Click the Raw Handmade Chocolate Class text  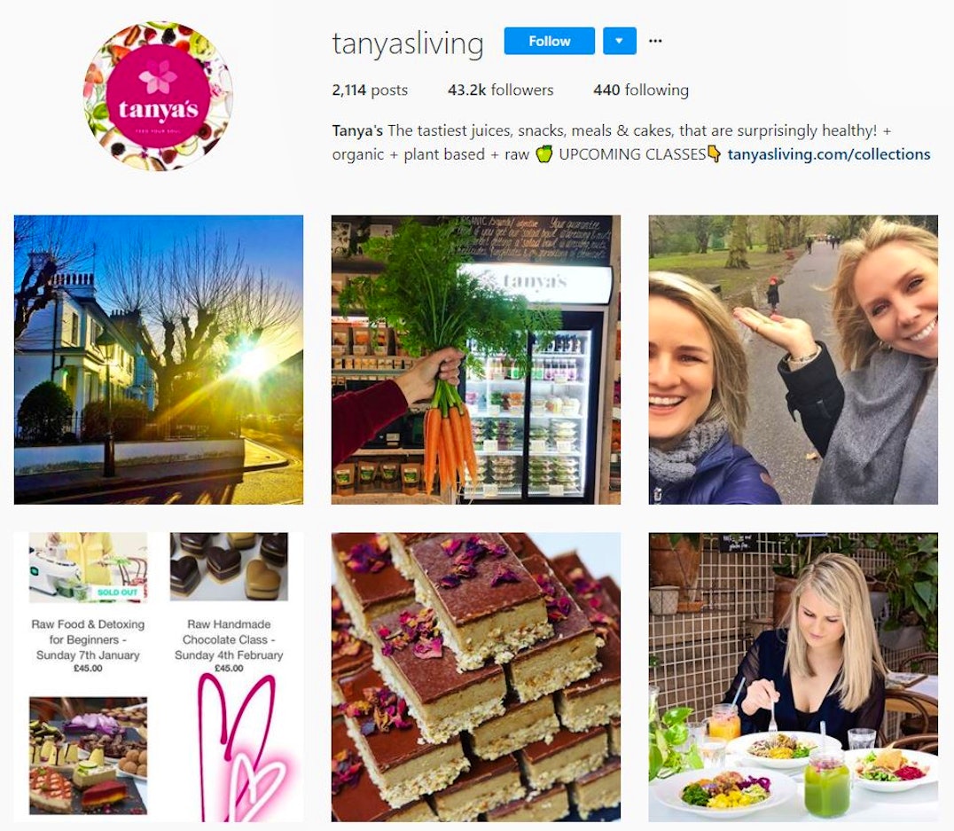click(x=229, y=639)
